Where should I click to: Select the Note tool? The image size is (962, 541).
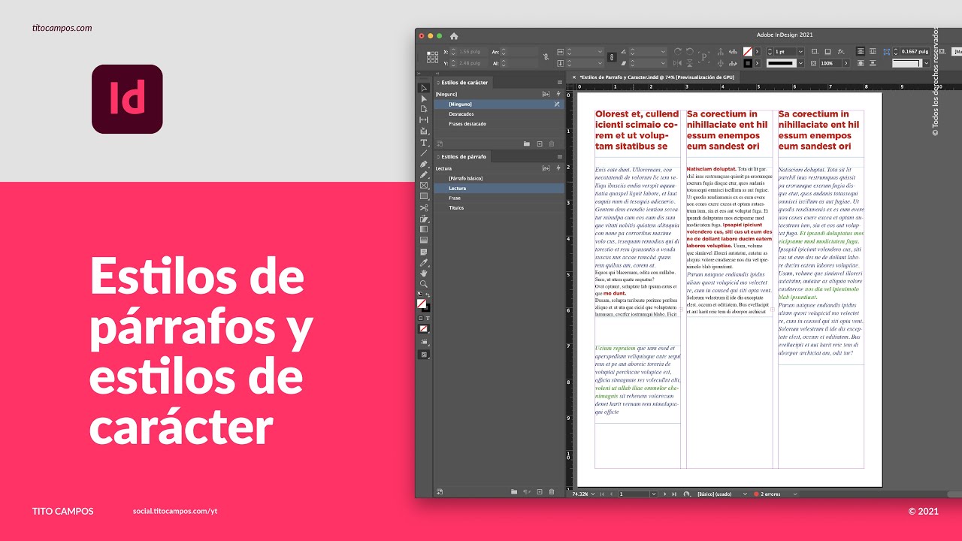pos(424,251)
